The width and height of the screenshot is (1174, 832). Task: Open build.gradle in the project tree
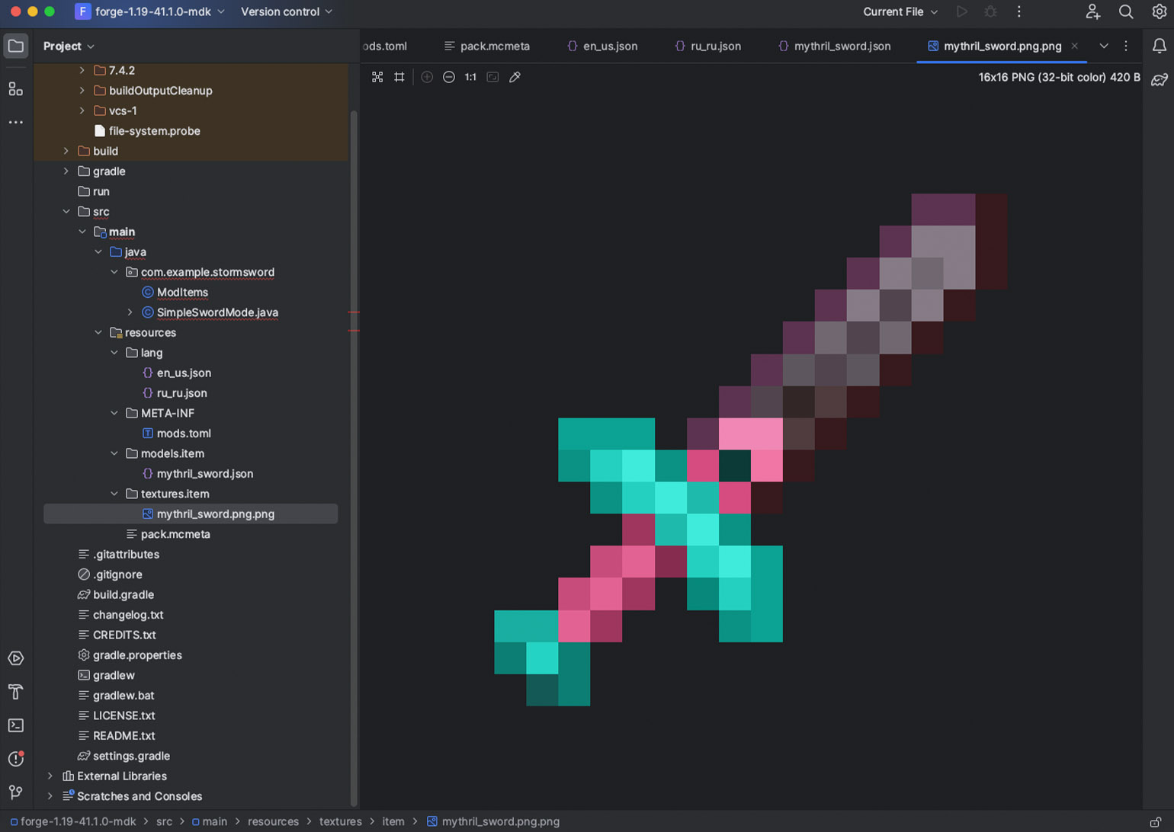point(123,595)
